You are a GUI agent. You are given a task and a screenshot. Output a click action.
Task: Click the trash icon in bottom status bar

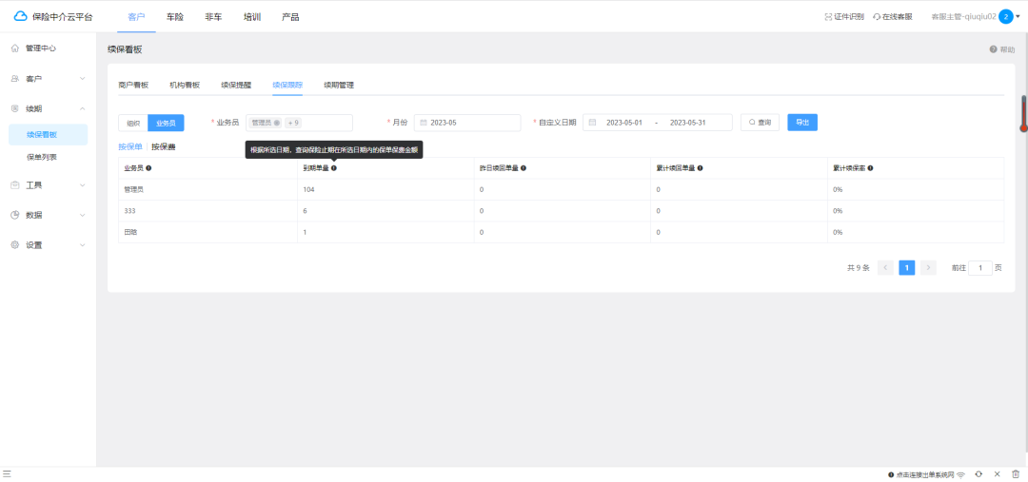tap(1015, 473)
